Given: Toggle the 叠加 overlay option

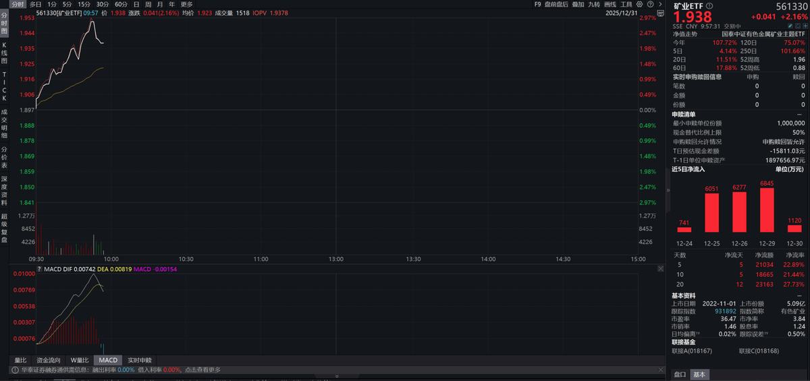Looking at the screenshot, I should tap(578, 4).
